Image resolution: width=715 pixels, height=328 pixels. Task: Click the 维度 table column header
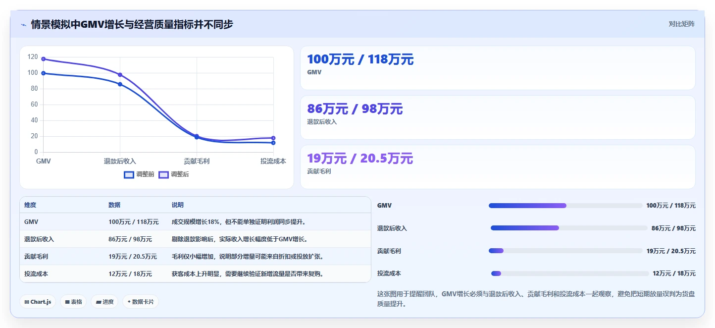(x=30, y=205)
